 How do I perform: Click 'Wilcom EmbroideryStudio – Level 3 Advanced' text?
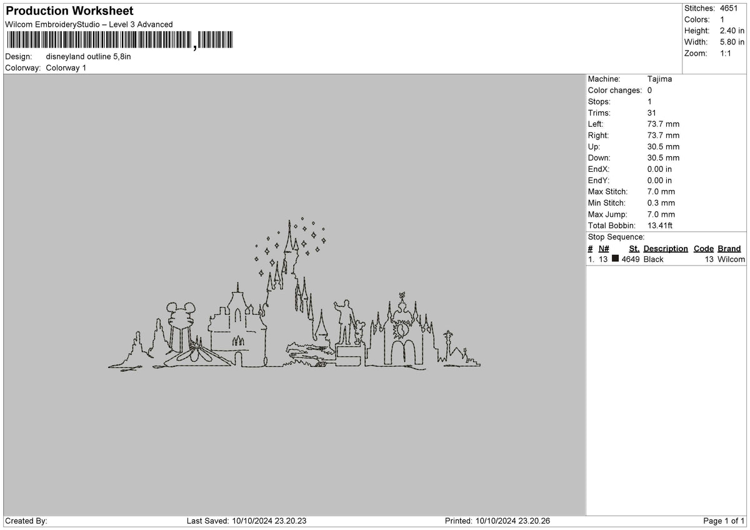point(89,24)
